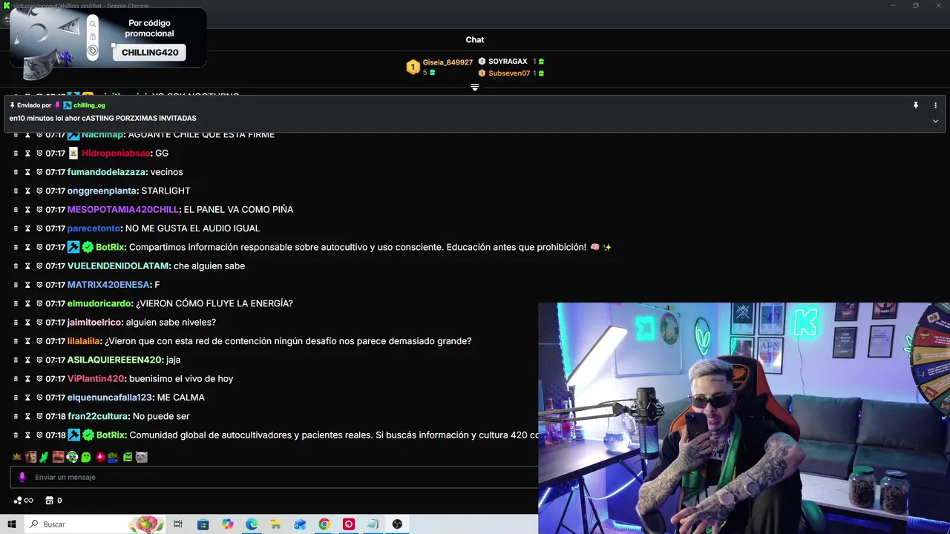Open Task View on the taskbar

[x=178, y=524]
